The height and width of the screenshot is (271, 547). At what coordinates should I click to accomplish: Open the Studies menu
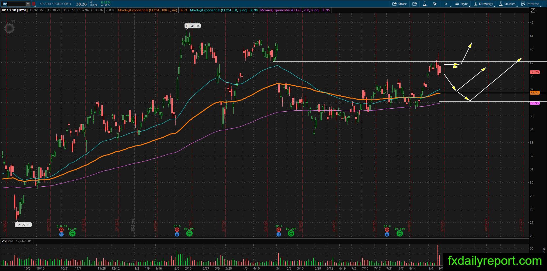click(507, 4)
